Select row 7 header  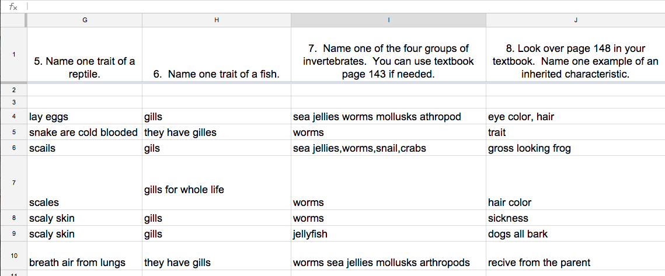pos(13,183)
